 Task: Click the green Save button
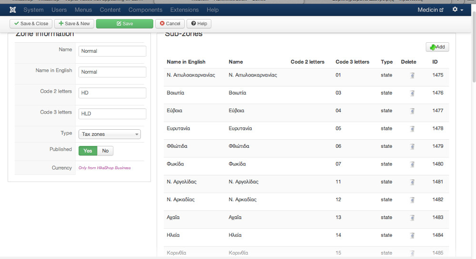point(124,23)
